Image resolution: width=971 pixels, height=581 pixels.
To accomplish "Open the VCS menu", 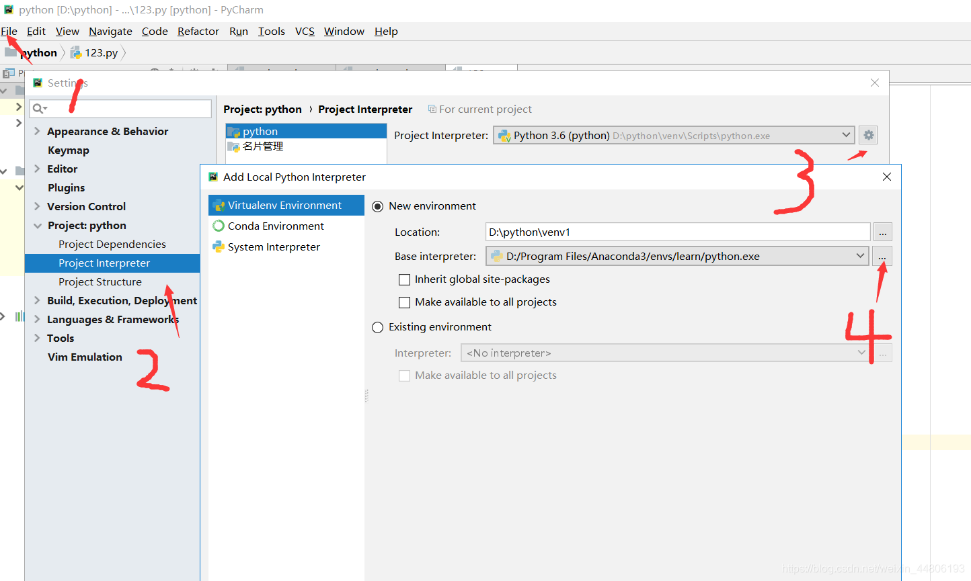I will (x=305, y=31).
